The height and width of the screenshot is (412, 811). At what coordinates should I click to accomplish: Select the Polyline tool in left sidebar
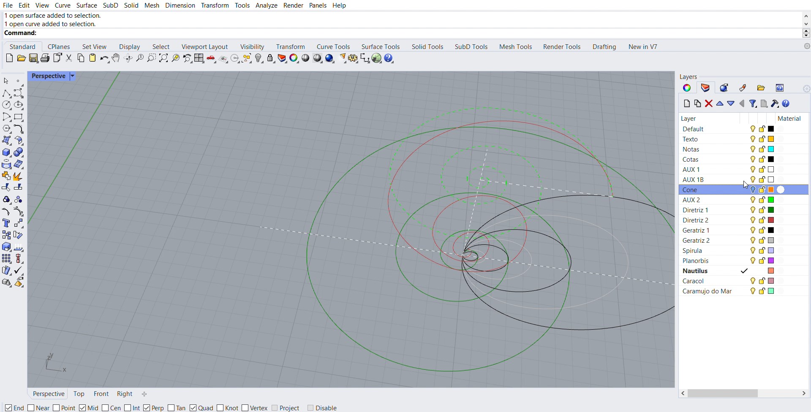pos(6,93)
